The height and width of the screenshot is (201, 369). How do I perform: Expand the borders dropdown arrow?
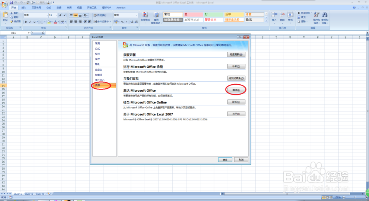pos(45,22)
